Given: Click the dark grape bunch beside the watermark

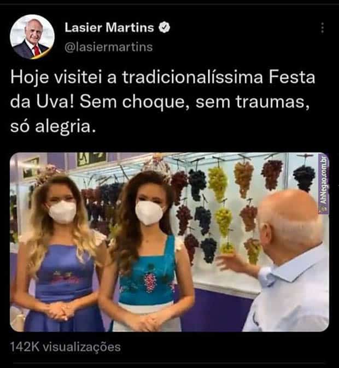Looking at the screenshot, I should (x=304, y=177).
